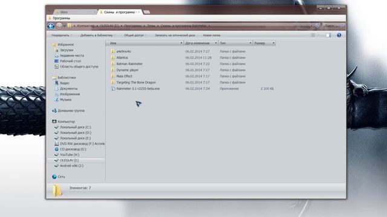Open a new tab with tab-strip button
387x217 pixels.
click(x=146, y=12)
